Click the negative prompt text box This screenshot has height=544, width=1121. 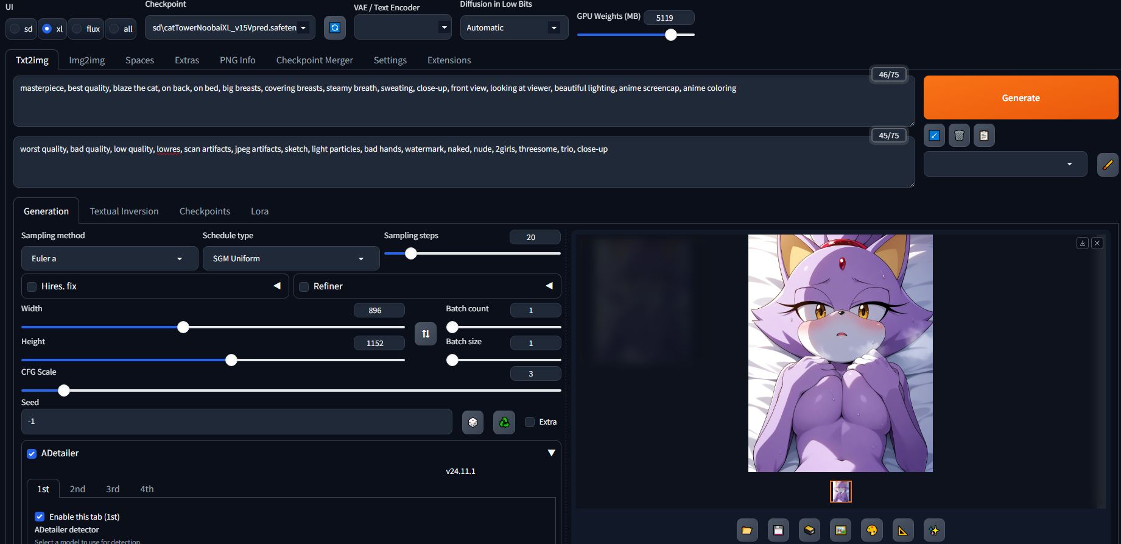tap(464, 162)
